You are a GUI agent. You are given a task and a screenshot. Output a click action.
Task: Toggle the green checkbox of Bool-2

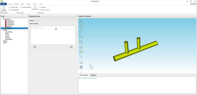point(6,28)
